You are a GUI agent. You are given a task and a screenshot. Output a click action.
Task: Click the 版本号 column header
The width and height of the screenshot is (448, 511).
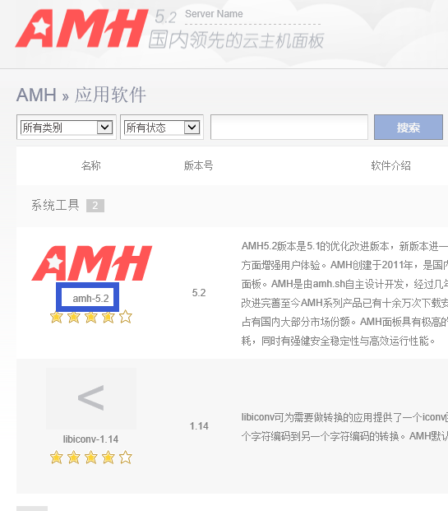199,165
